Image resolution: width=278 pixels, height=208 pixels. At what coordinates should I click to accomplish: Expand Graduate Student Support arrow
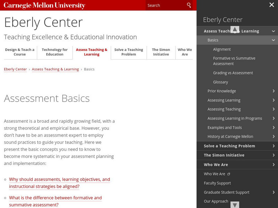coord(273,192)
